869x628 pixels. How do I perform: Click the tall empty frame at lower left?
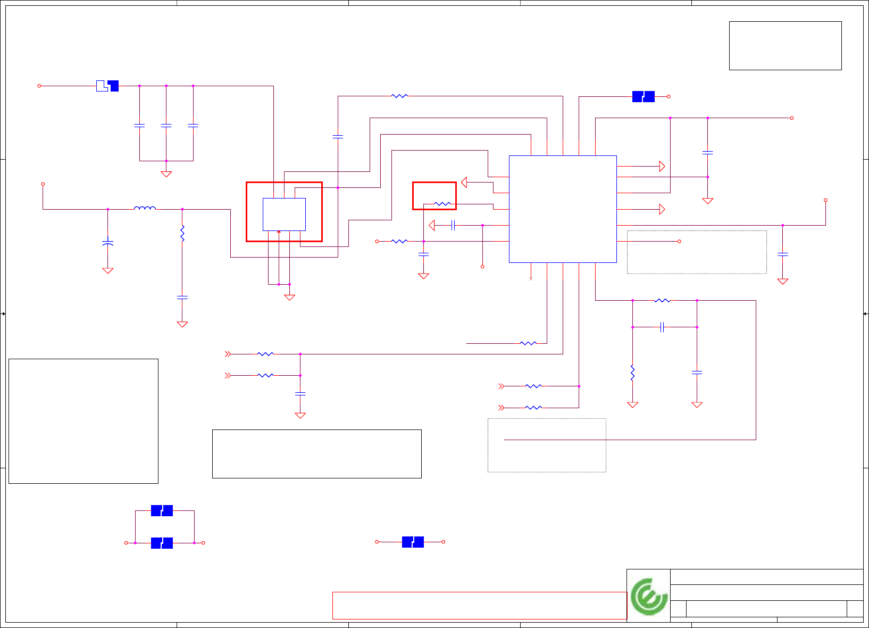tap(83, 421)
